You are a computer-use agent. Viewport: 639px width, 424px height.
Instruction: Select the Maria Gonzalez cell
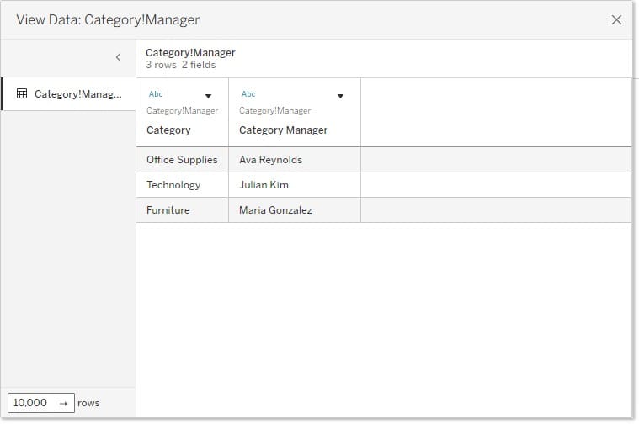(275, 210)
